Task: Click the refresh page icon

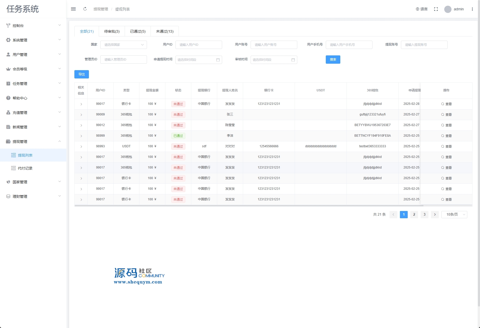Action: pyautogui.click(x=85, y=9)
